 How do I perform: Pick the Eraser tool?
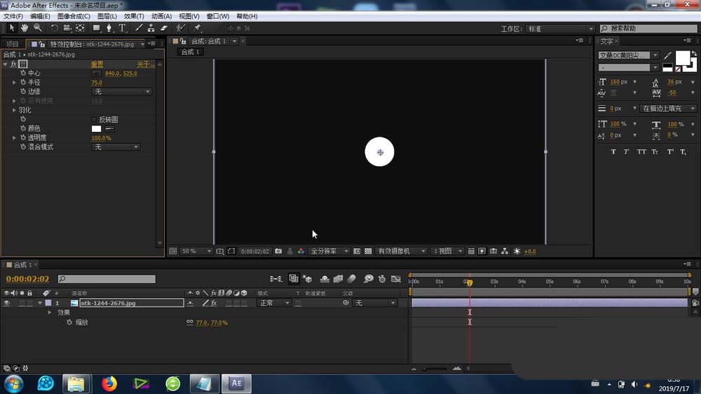coord(164,28)
